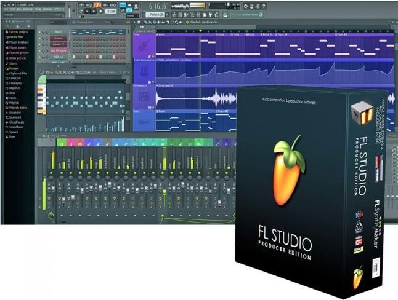Click the Channel rack swing knob
Image resolution: width=398 pixels, height=300 pixels.
click(113, 22)
